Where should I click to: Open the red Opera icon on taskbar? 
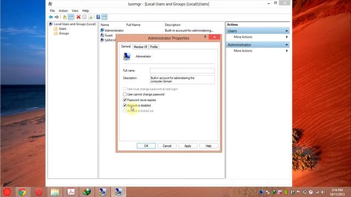click(x=39, y=192)
